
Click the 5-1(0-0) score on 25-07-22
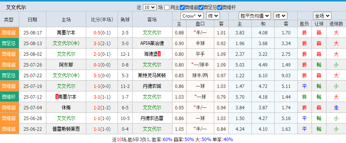click(x=102, y=76)
